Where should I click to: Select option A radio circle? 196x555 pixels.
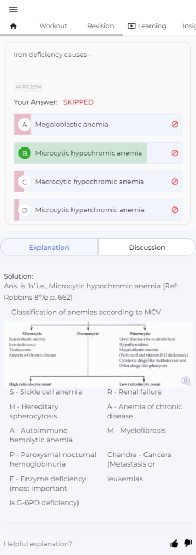click(24, 125)
